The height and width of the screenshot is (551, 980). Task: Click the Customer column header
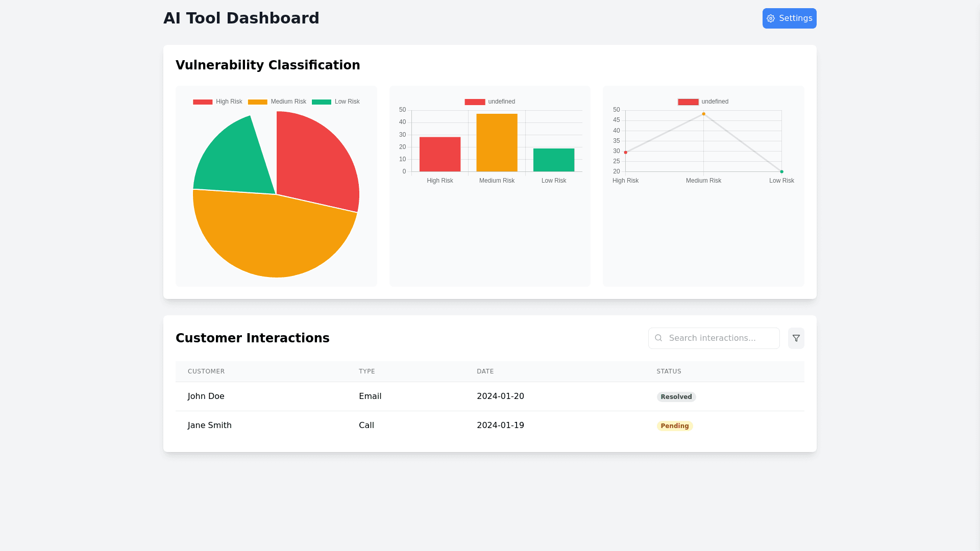[x=206, y=371]
